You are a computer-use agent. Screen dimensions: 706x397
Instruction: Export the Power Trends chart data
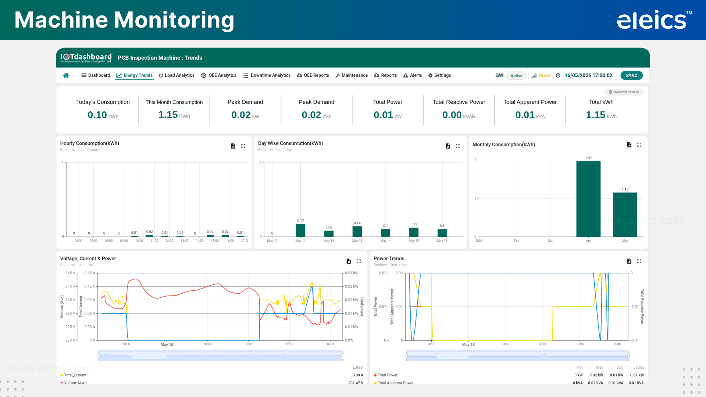click(629, 261)
